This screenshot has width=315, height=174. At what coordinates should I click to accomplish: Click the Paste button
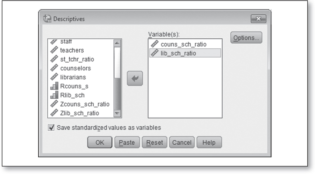(x=127, y=142)
